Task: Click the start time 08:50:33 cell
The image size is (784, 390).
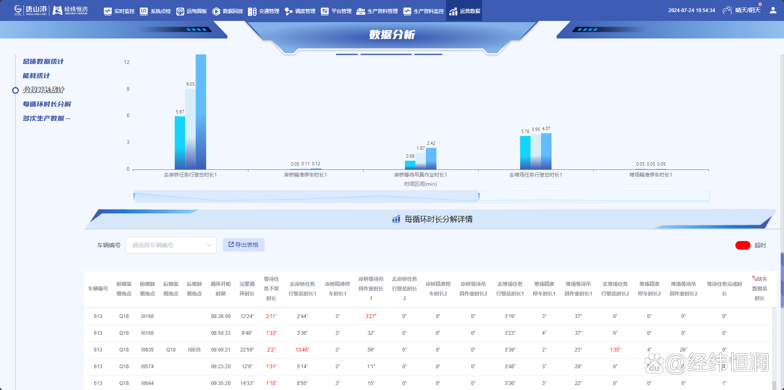Action: pyautogui.click(x=221, y=333)
